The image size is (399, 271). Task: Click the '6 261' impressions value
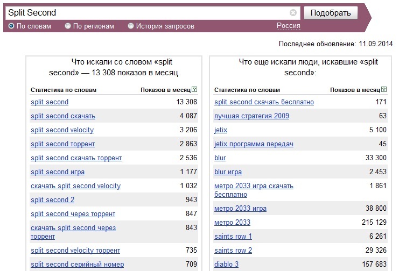(378, 237)
